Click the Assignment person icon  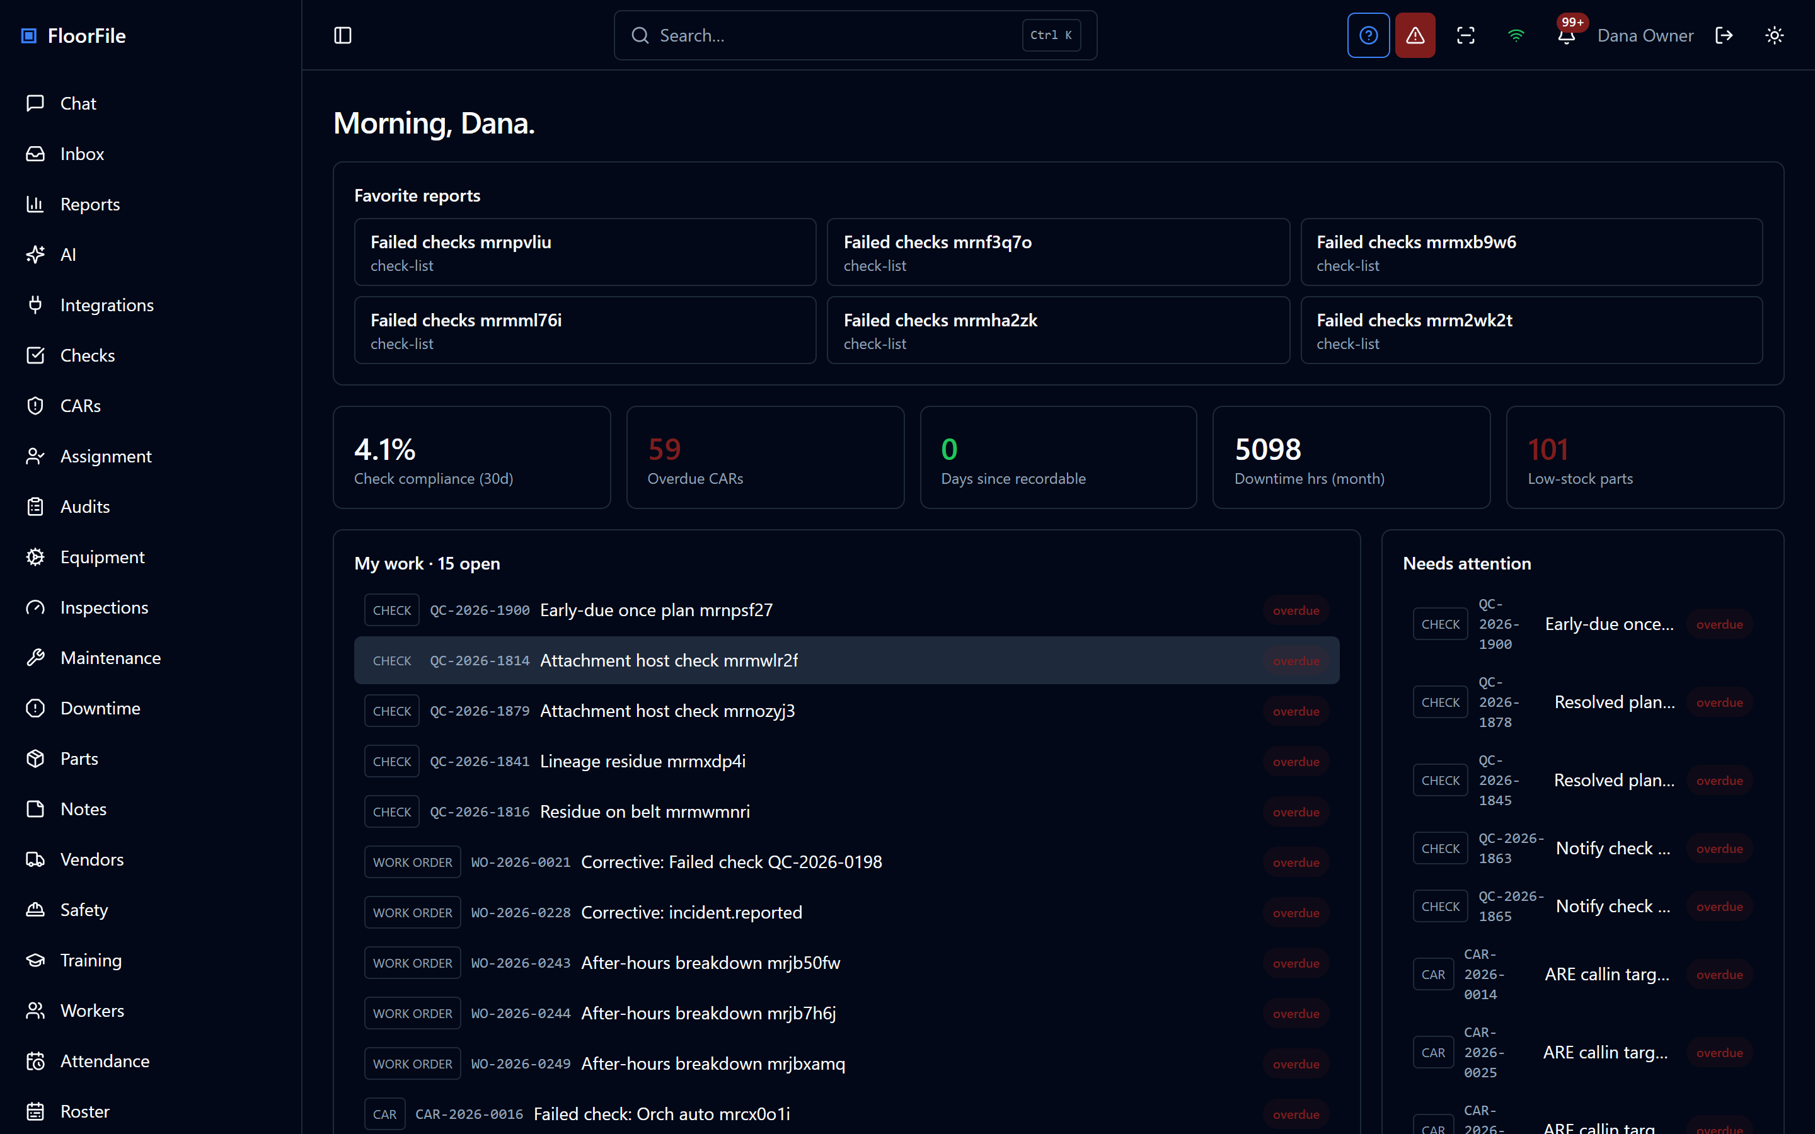[x=35, y=456]
